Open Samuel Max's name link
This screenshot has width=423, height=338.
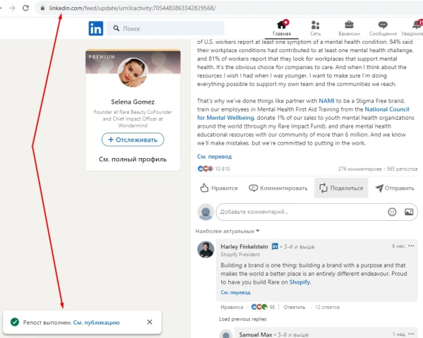256,334
